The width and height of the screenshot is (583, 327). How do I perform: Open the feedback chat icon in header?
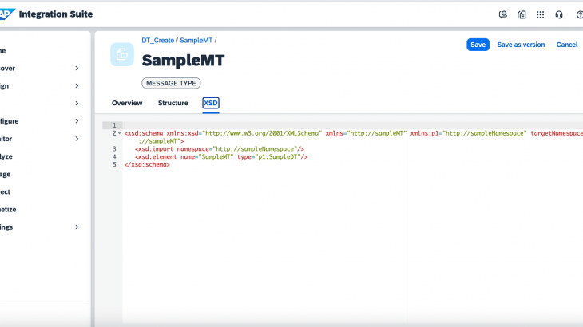(502, 14)
